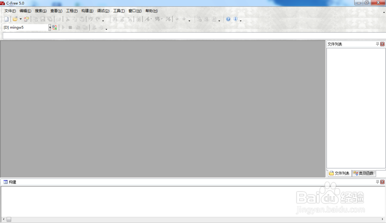Click the undo arrow icon
Viewport: 386px width, 223px height.
pyautogui.click(x=91, y=19)
